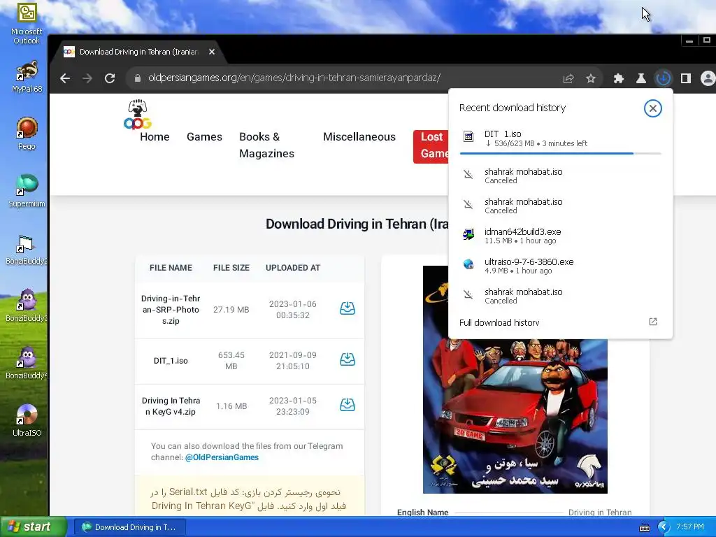Click the OPG site logo

coord(138,114)
